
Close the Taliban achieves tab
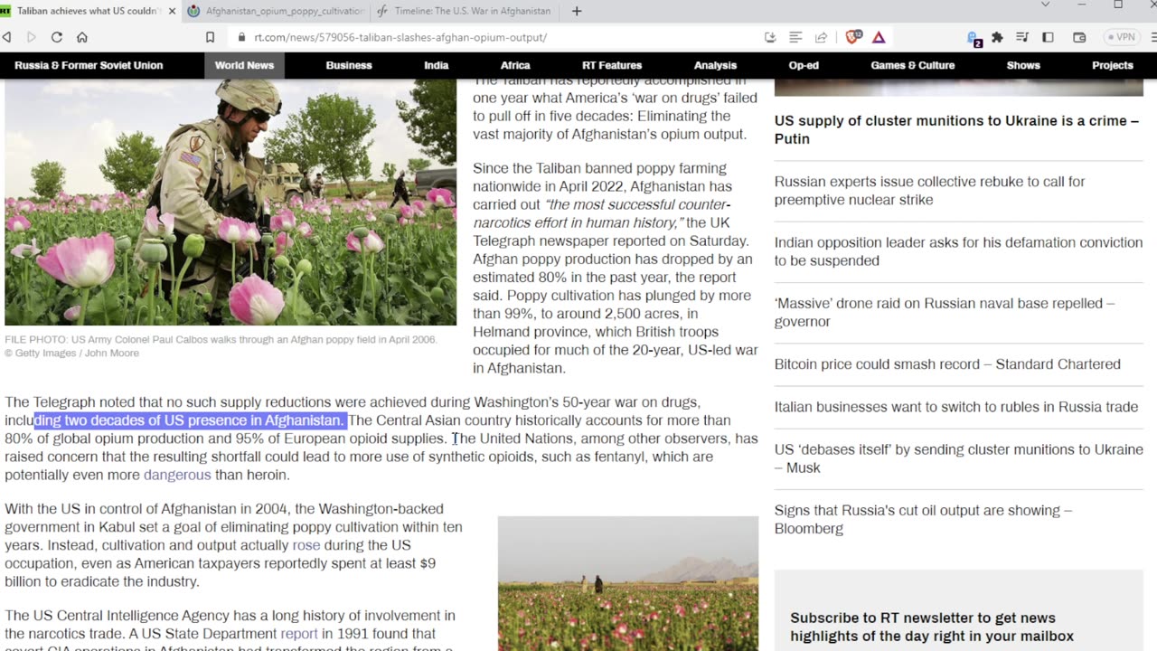(x=173, y=11)
